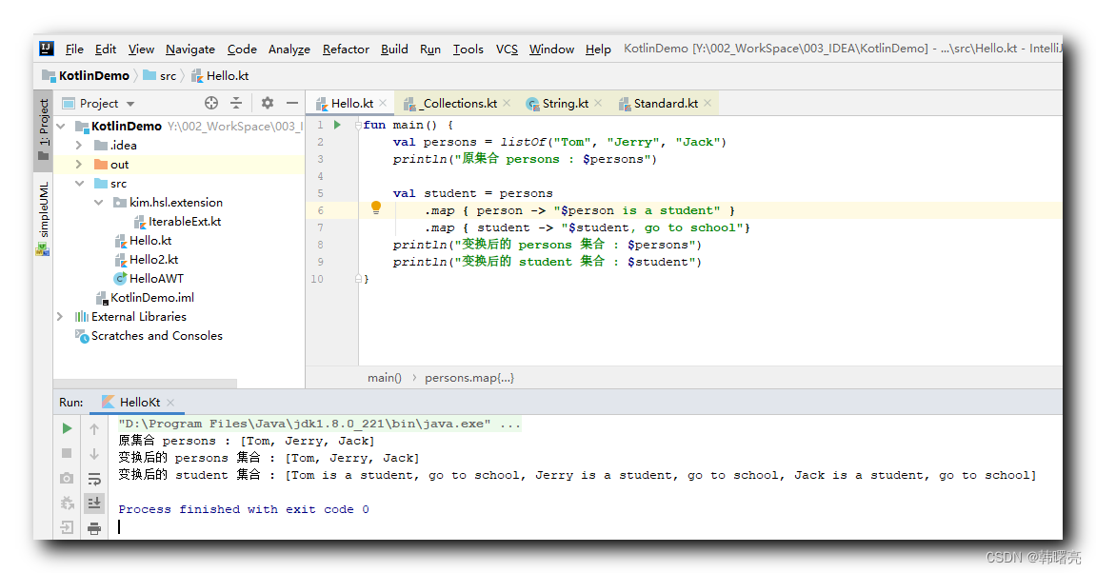
Task: Hide the Project panel with minus icon
Action: tap(292, 104)
